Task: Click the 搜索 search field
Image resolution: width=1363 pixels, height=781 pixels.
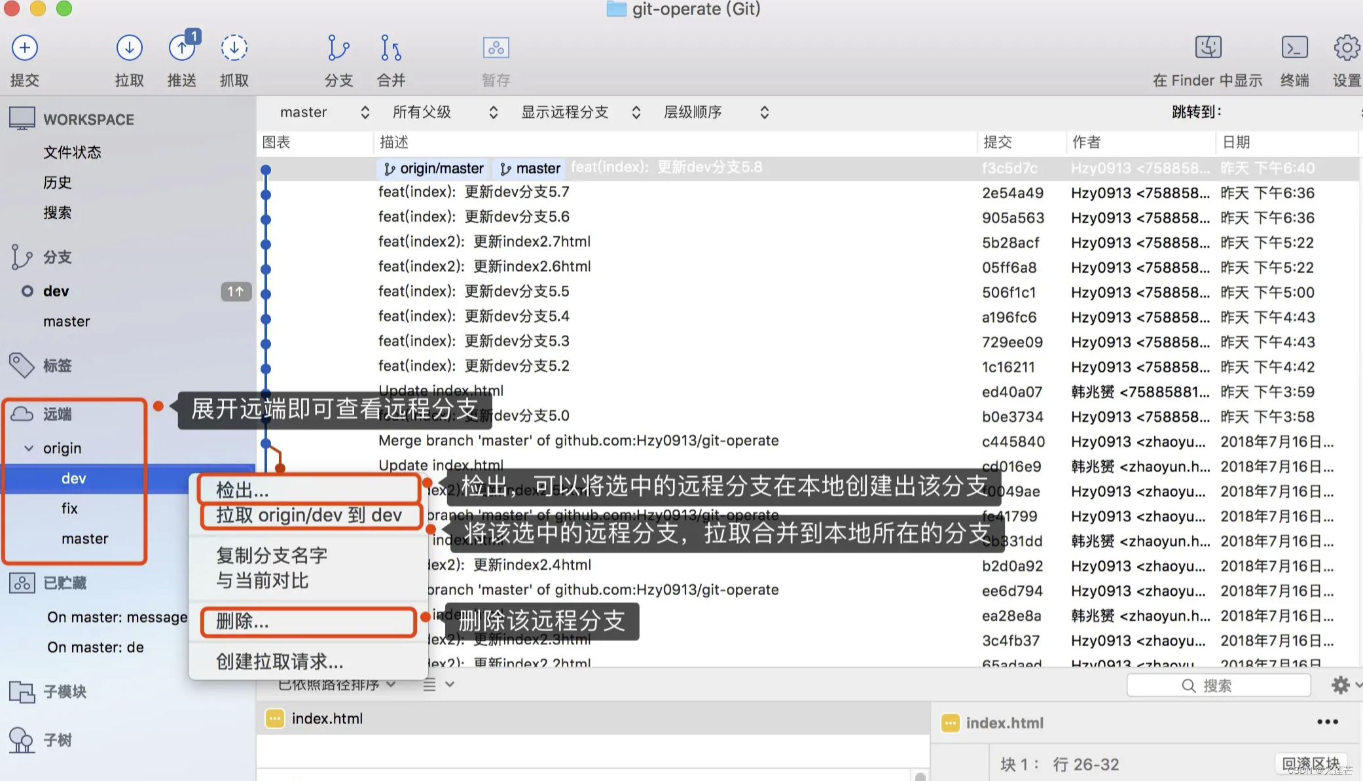Action: (1218, 685)
